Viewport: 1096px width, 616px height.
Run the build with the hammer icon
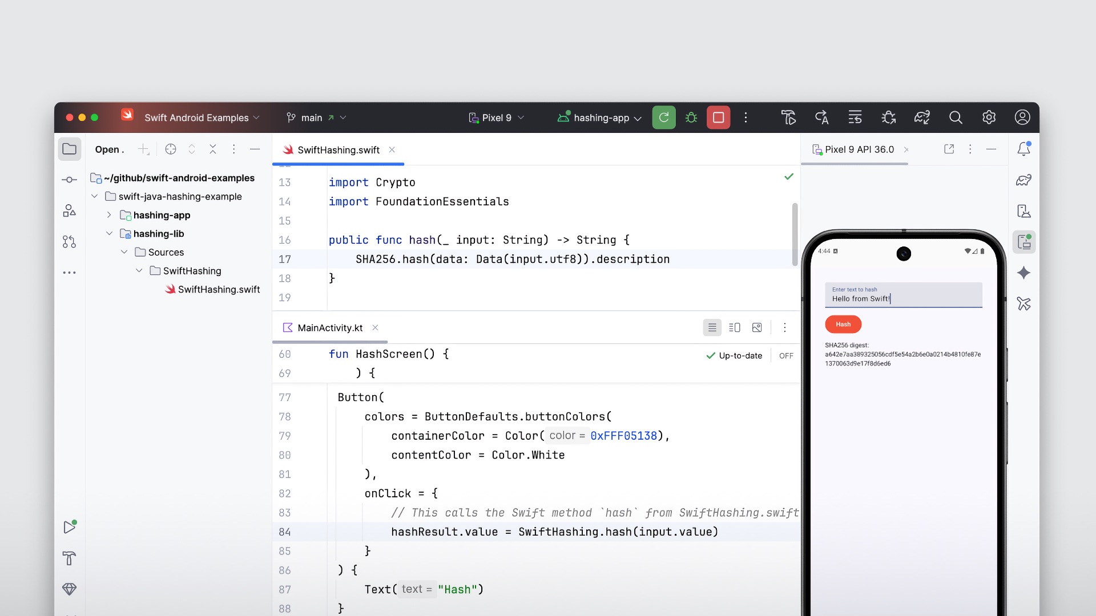[x=788, y=117]
